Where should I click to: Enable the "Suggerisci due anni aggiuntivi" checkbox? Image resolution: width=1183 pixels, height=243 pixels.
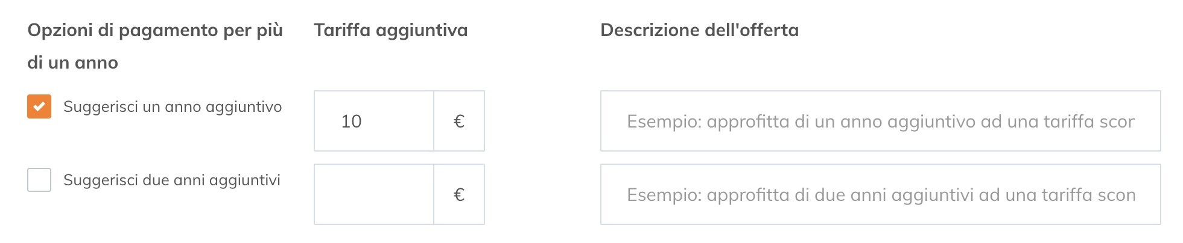pos(39,180)
